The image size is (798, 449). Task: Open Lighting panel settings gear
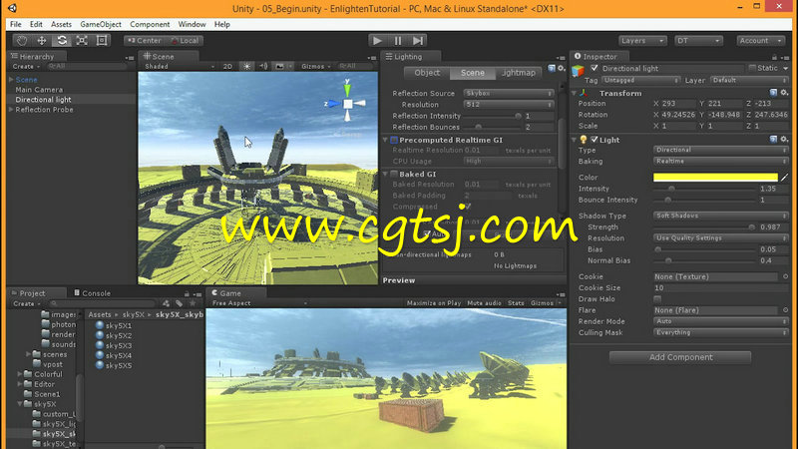pos(561,68)
